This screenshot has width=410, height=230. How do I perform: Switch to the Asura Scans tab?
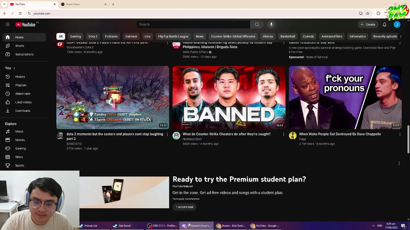83,4
